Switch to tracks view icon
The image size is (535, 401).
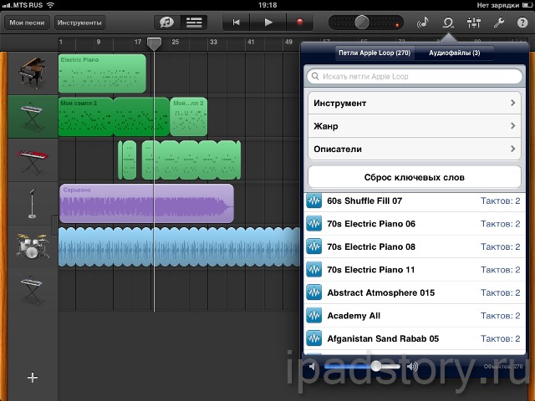coord(193,23)
